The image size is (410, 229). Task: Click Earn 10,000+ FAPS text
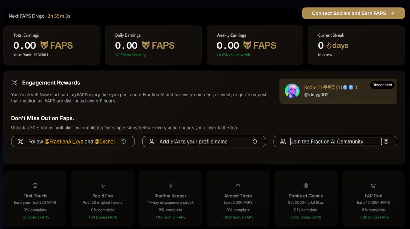point(373,203)
